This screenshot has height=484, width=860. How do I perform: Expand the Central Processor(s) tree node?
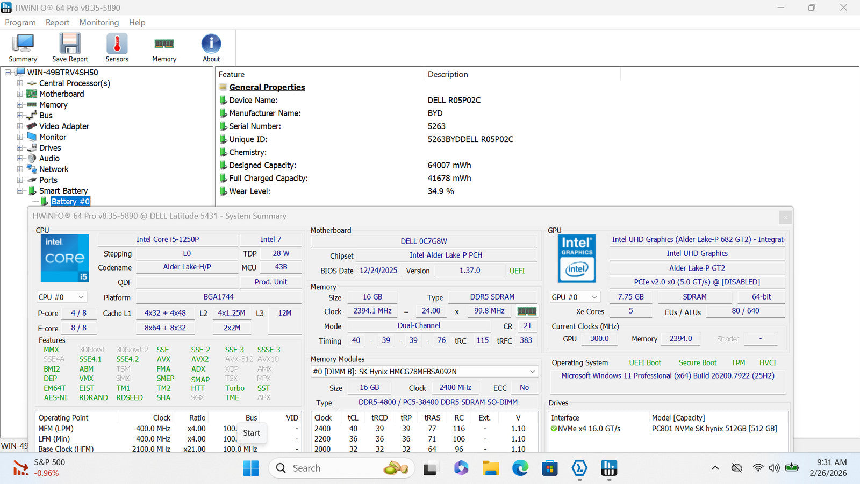pyautogui.click(x=20, y=83)
